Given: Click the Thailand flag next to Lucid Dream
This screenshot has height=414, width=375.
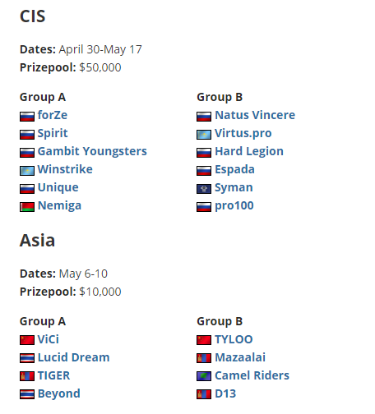Looking at the screenshot, I should click(27, 358).
